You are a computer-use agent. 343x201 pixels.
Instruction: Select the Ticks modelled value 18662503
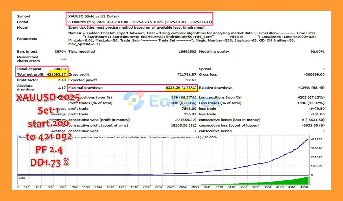(x=187, y=52)
